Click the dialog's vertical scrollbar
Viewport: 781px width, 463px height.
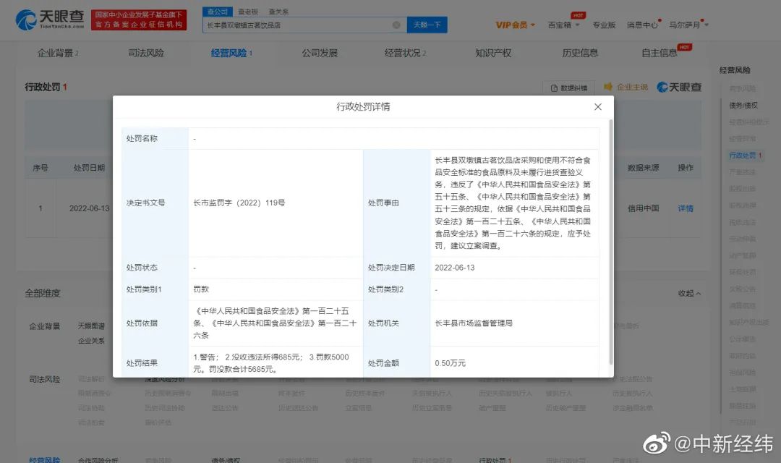(611, 239)
